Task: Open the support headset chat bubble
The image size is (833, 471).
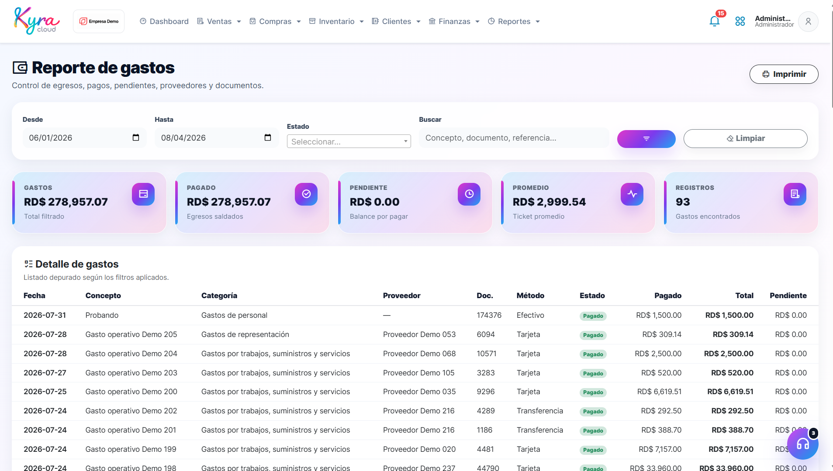Action: point(803,444)
